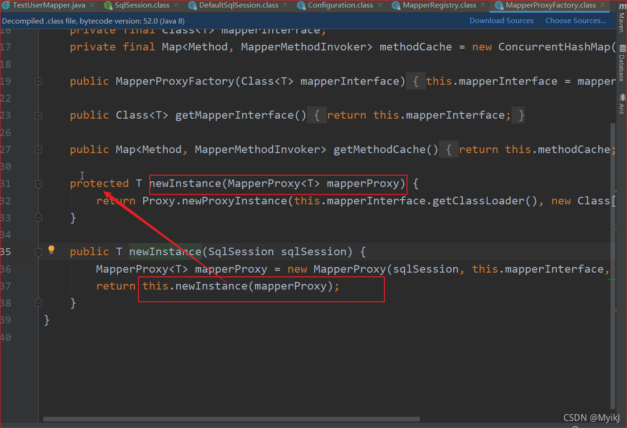The image size is (627, 428).
Task: Close the MapperRegistry.class tab
Action: (483, 5)
